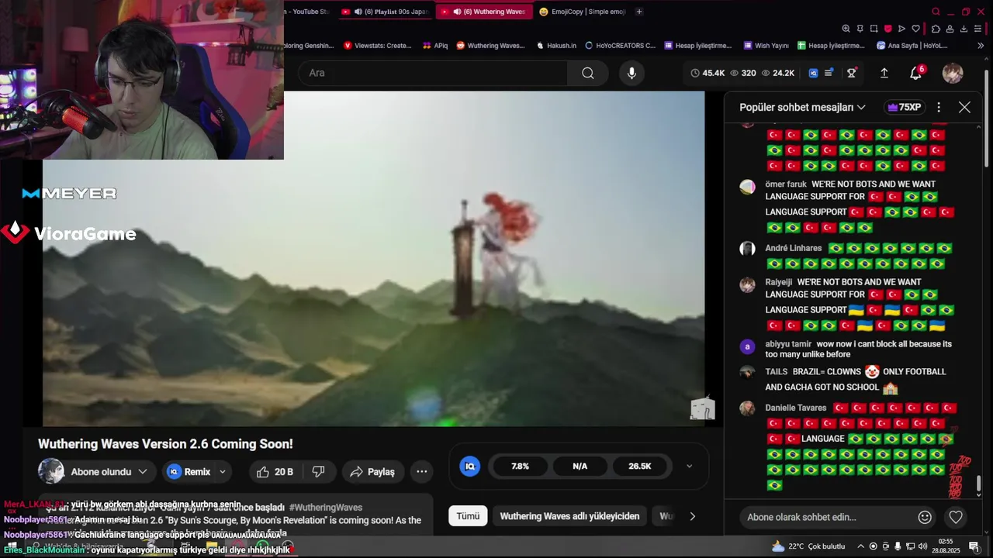Select the Tümü filter chip
The width and height of the screenshot is (993, 558).
[468, 516]
